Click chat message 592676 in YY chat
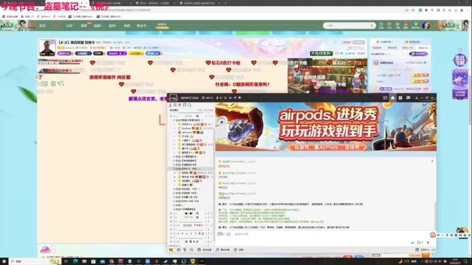This screenshot has height=265, width=472. coord(224,166)
